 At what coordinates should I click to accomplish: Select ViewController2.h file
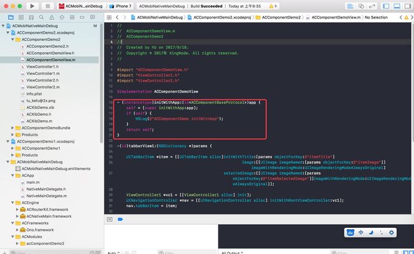coord(43,80)
